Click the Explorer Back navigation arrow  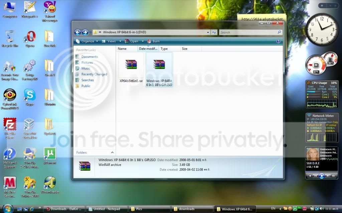click(77, 32)
